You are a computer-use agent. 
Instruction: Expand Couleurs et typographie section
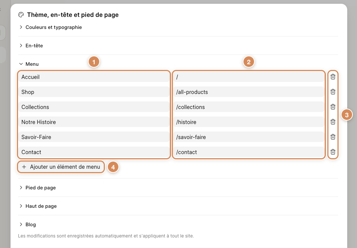50,27
